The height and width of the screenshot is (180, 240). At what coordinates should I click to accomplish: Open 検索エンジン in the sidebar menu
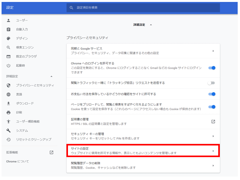(24, 47)
